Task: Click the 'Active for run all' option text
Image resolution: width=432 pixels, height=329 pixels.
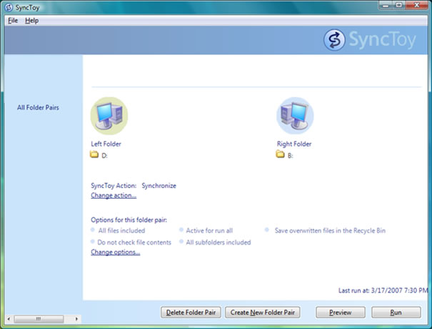Action: pyautogui.click(x=209, y=230)
